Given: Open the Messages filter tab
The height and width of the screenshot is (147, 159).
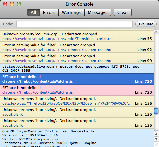Looking at the screenshot, I should pyautogui.click(x=98, y=12).
